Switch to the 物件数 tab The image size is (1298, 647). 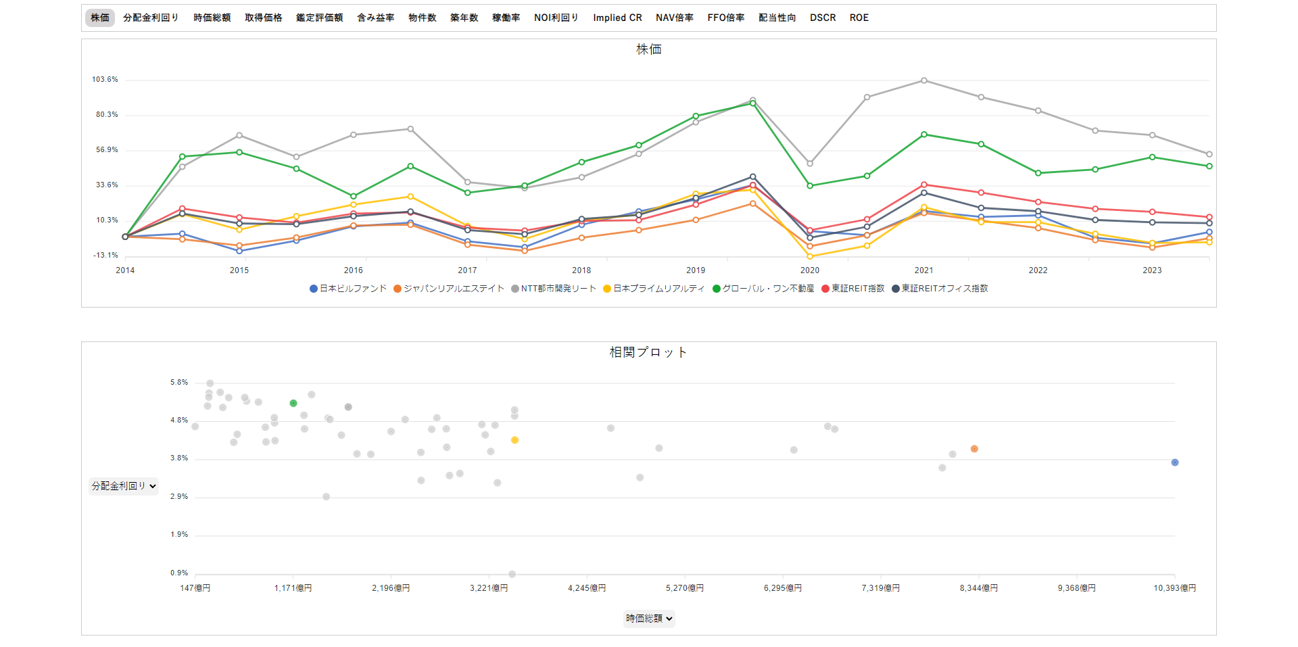coord(423,18)
